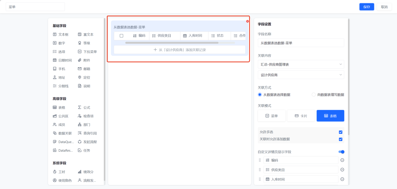Image resolution: width=397 pixels, height=189 pixels.
Task: Click 从「设计供应商」添加关联记录
Action: 179,50
